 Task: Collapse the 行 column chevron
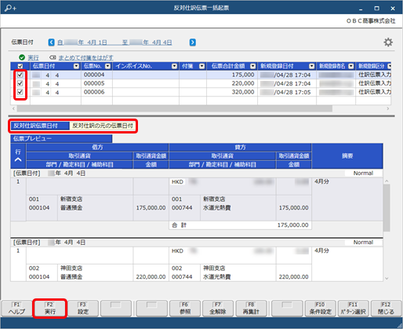18,159
